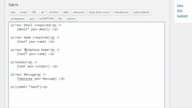Screen dimensions: 192x108
Task: Open the Support link
Action: [x=182, y=16]
